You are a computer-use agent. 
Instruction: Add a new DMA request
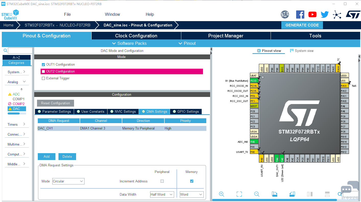coord(46,157)
